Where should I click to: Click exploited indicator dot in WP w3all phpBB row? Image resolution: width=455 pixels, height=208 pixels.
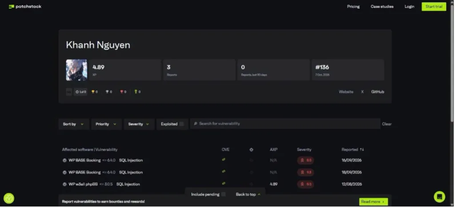pyautogui.click(x=251, y=184)
